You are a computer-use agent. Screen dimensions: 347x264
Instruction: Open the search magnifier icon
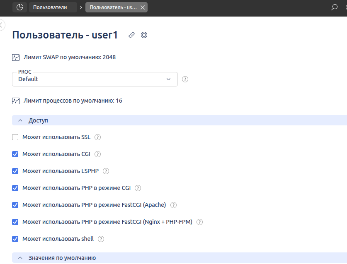point(334,7)
